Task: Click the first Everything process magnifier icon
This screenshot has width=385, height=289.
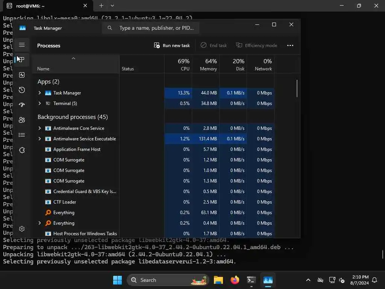Action: point(48,213)
